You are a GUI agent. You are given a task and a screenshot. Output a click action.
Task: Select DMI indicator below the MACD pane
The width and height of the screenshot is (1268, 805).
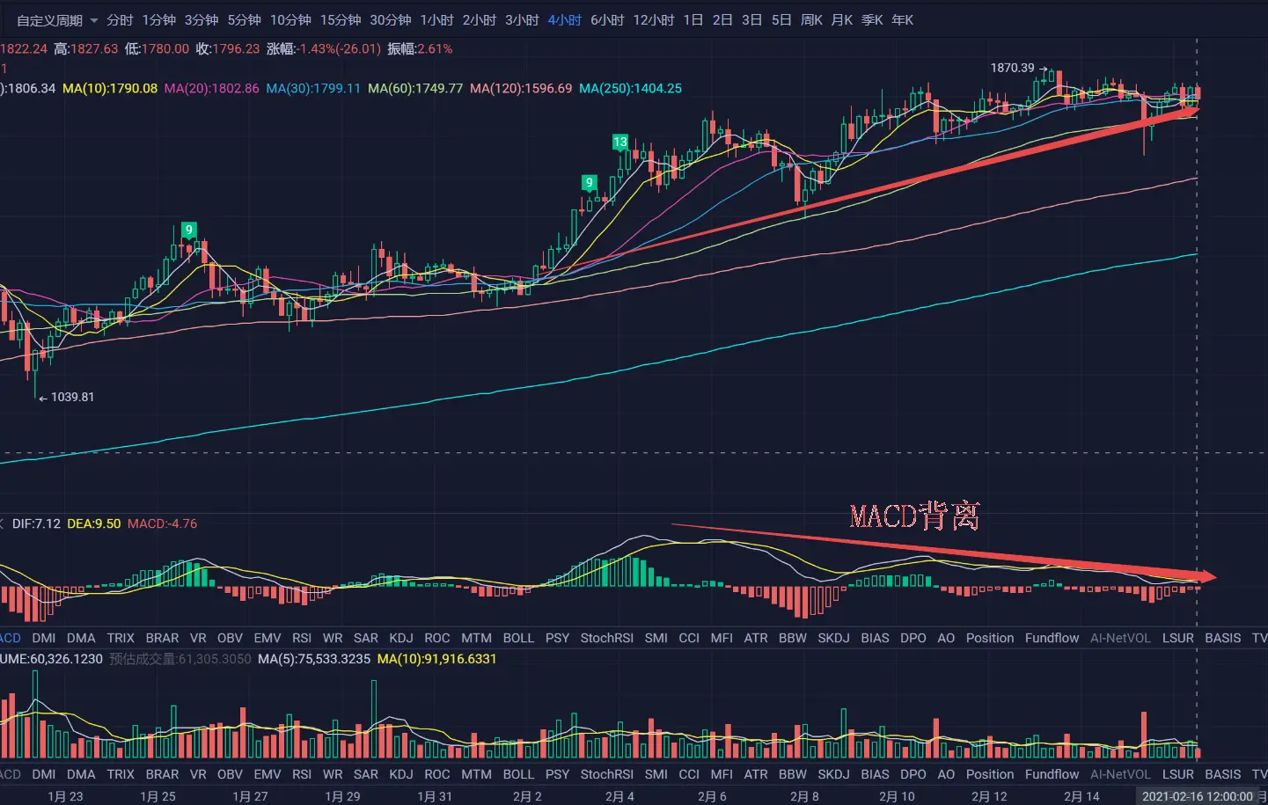pyautogui.click(x=43, y=639)
